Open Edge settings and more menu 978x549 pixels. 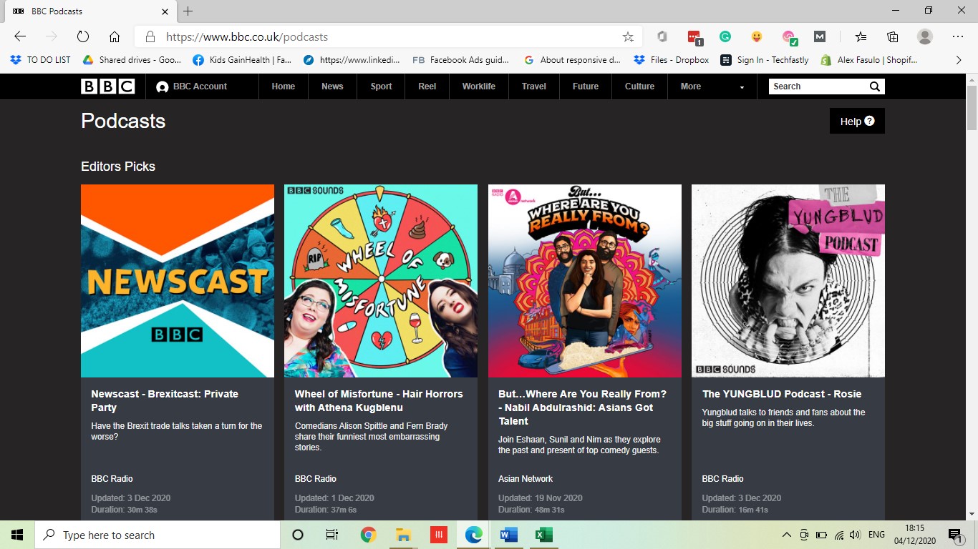tap(958, 36)
